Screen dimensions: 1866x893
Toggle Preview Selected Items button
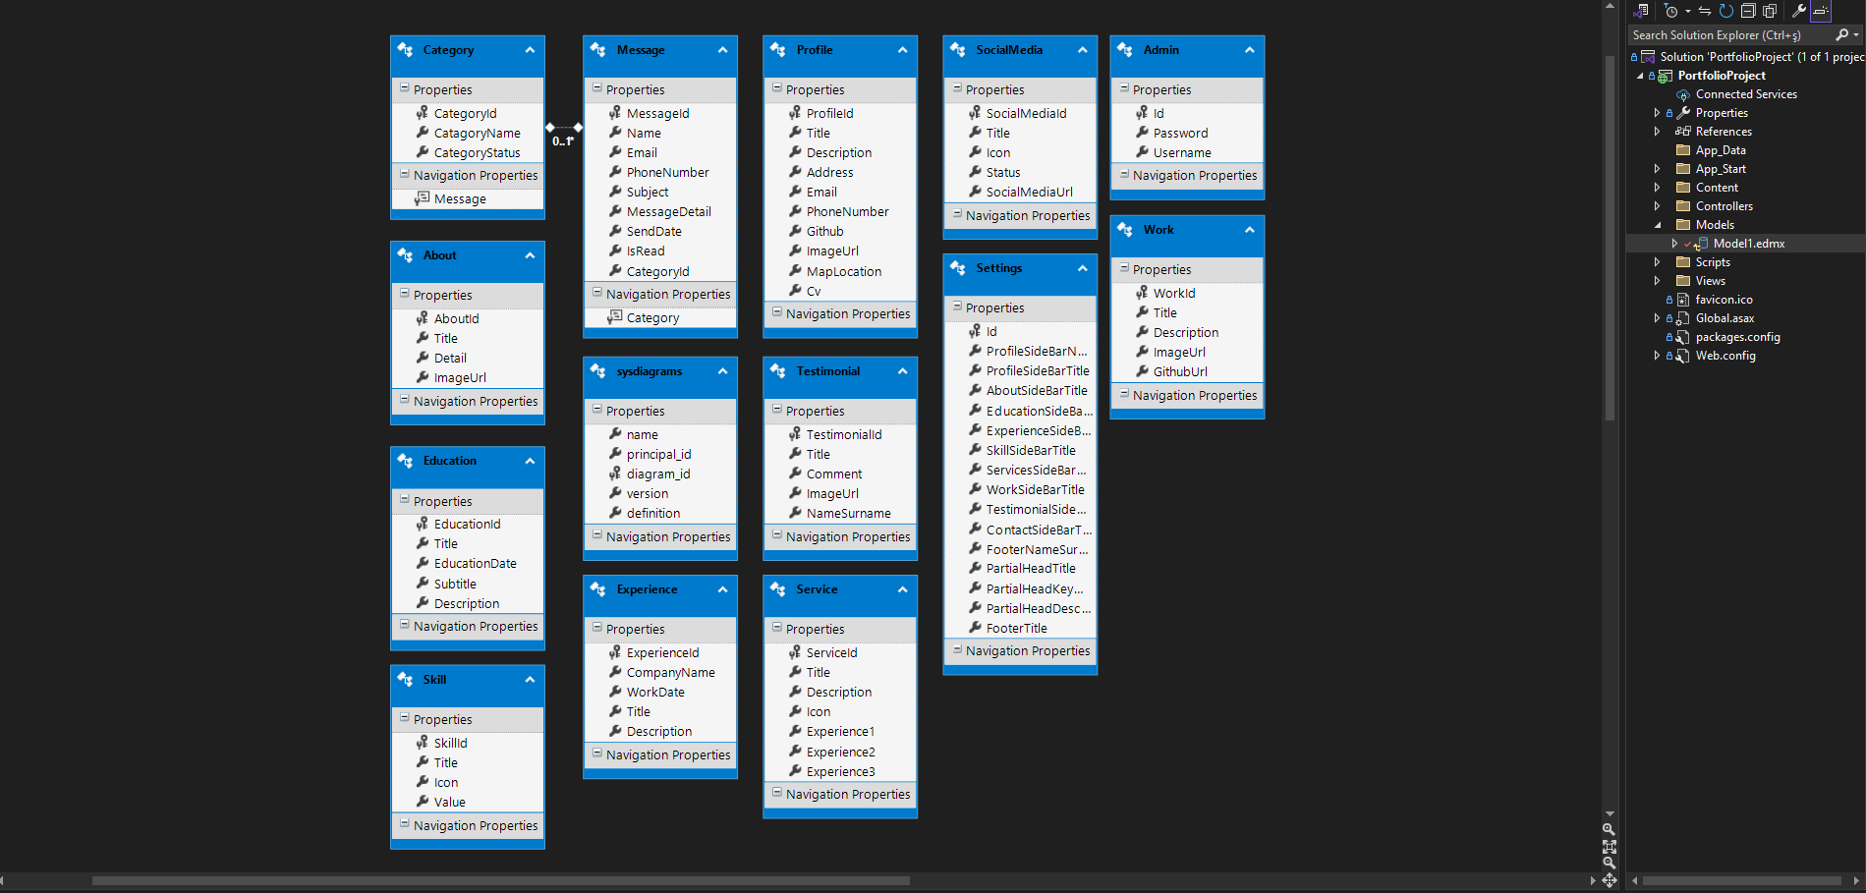tap(1821, 11)
